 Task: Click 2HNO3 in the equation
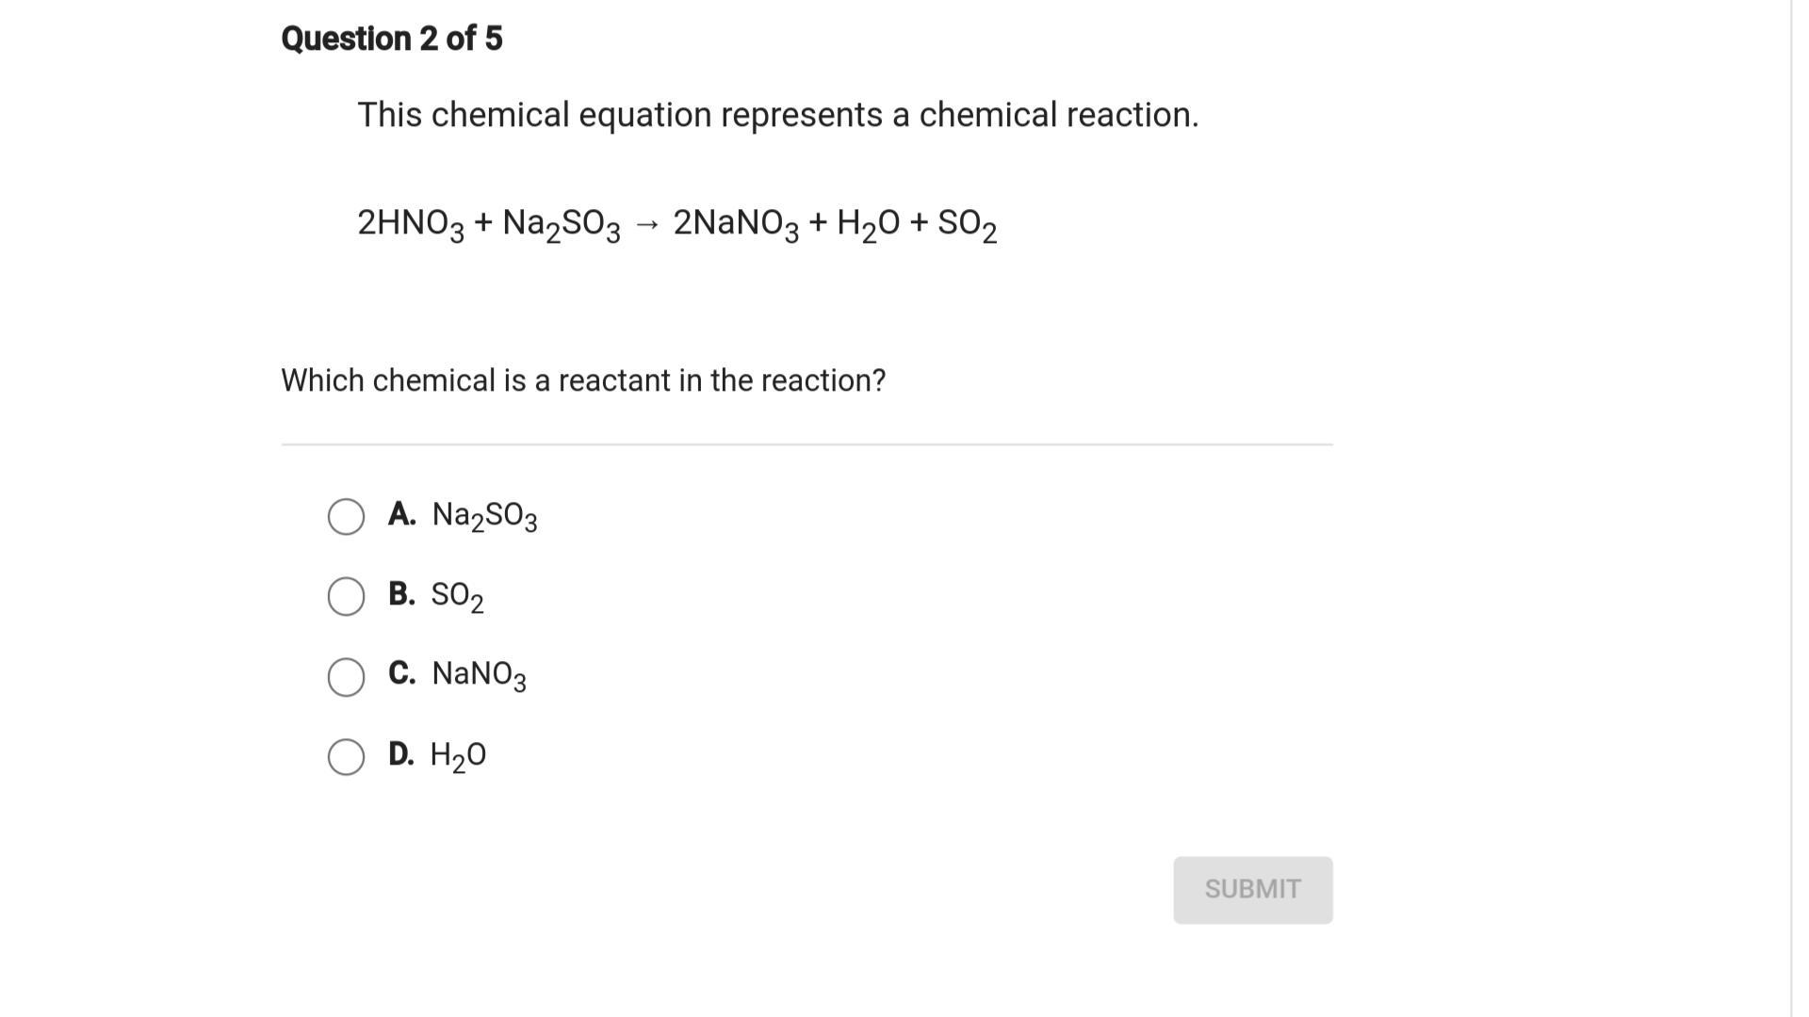click(410, 224)
